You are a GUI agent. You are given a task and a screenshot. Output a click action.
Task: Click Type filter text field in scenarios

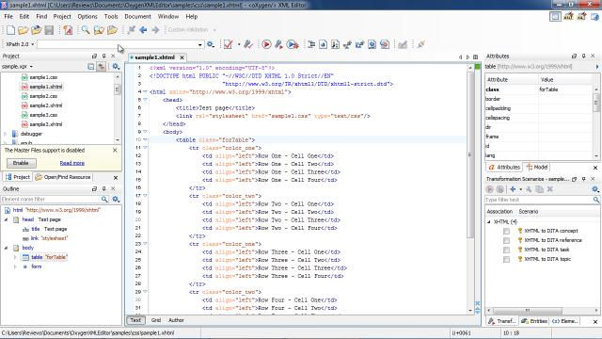click(x=538, y=200)
